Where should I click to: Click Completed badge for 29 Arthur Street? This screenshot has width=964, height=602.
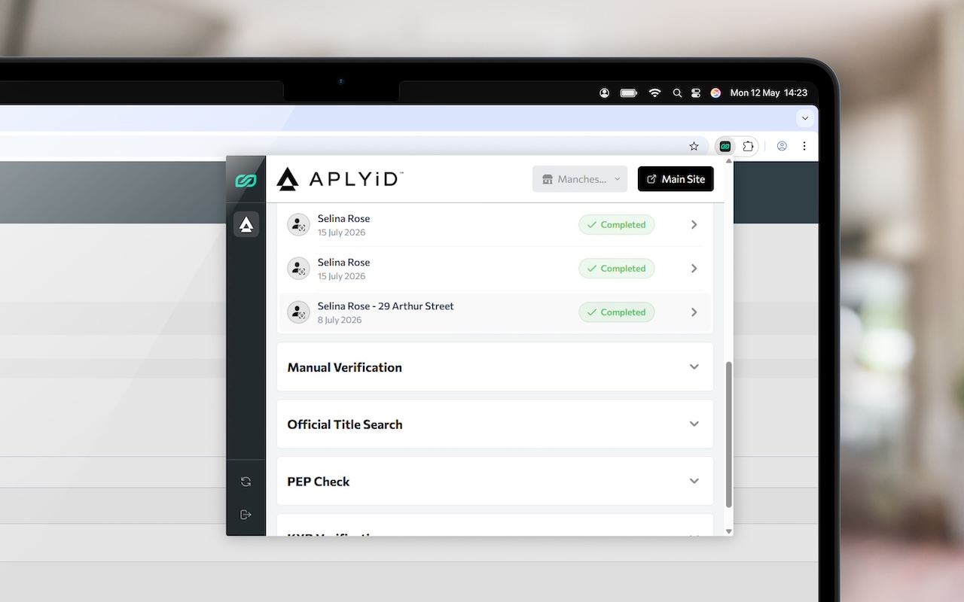616,312
